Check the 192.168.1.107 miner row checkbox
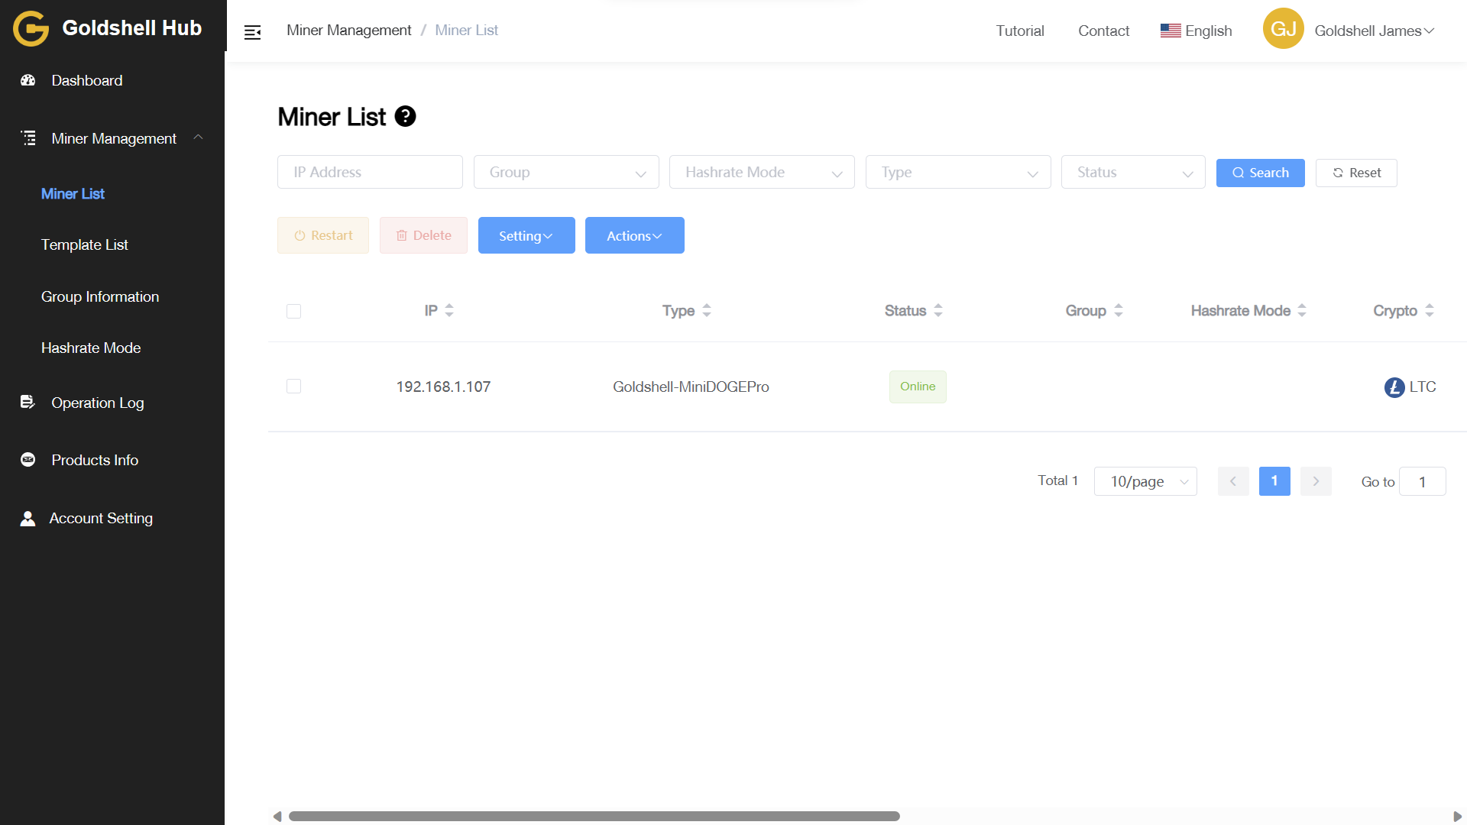Viewport: 1467px width, 825px height. 293,386
